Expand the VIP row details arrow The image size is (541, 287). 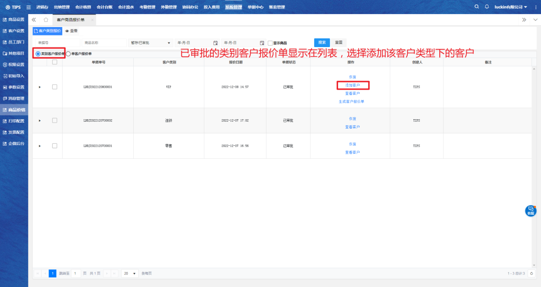40,87
